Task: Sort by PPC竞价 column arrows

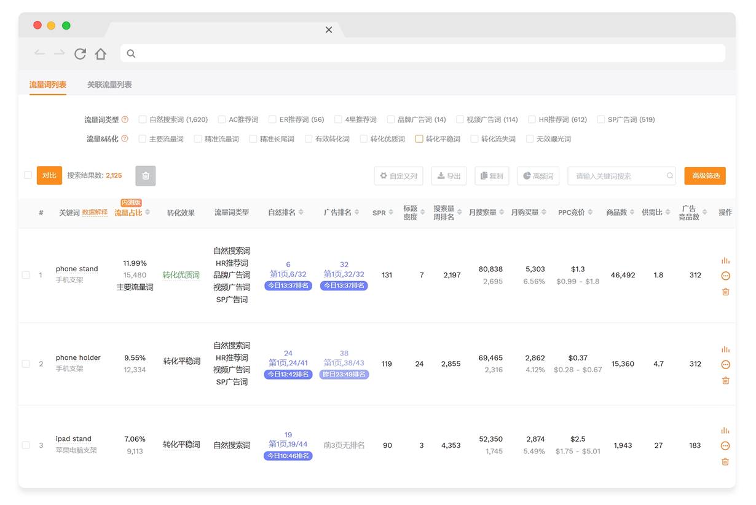Action: click(x=590, y=213)
